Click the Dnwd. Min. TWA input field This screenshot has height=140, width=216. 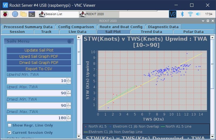coord(36,105)
